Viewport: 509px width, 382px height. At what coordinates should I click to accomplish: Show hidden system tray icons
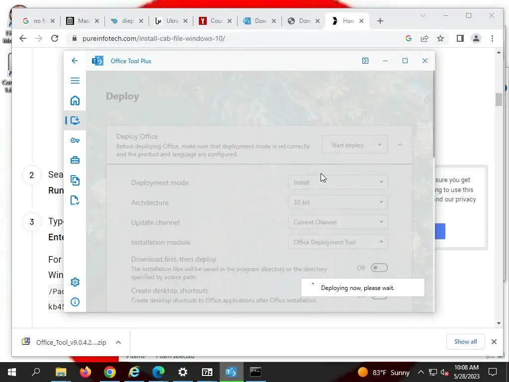tap(421, 372)
